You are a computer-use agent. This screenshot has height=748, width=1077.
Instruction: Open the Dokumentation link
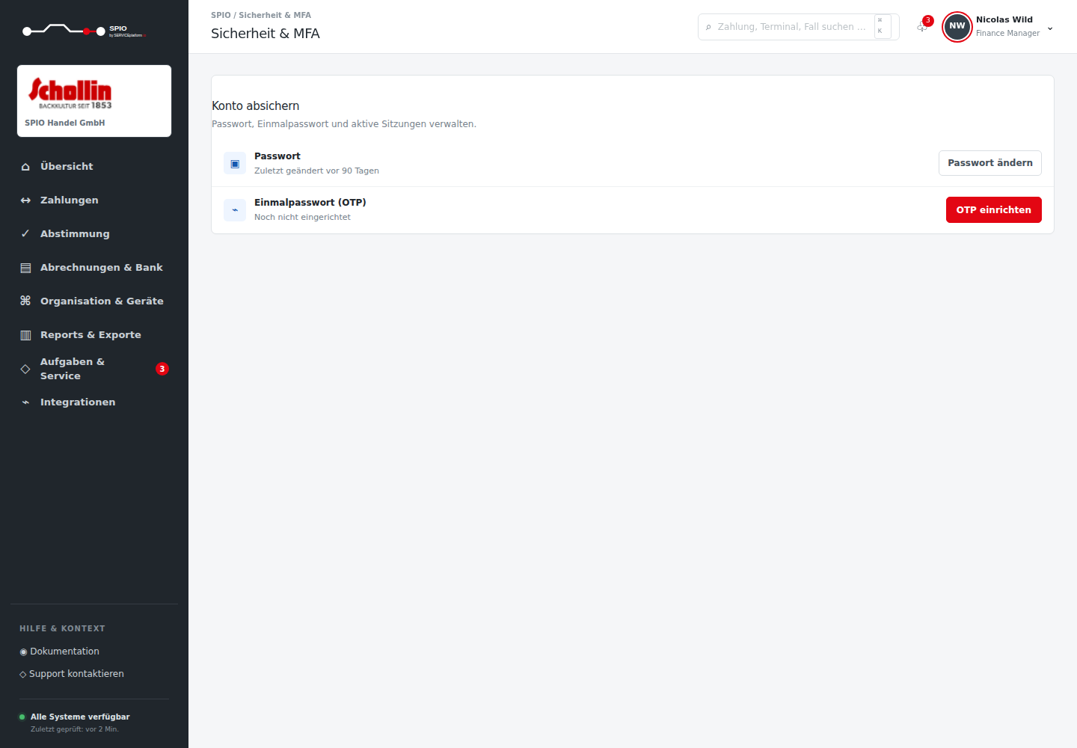point(60,652)
